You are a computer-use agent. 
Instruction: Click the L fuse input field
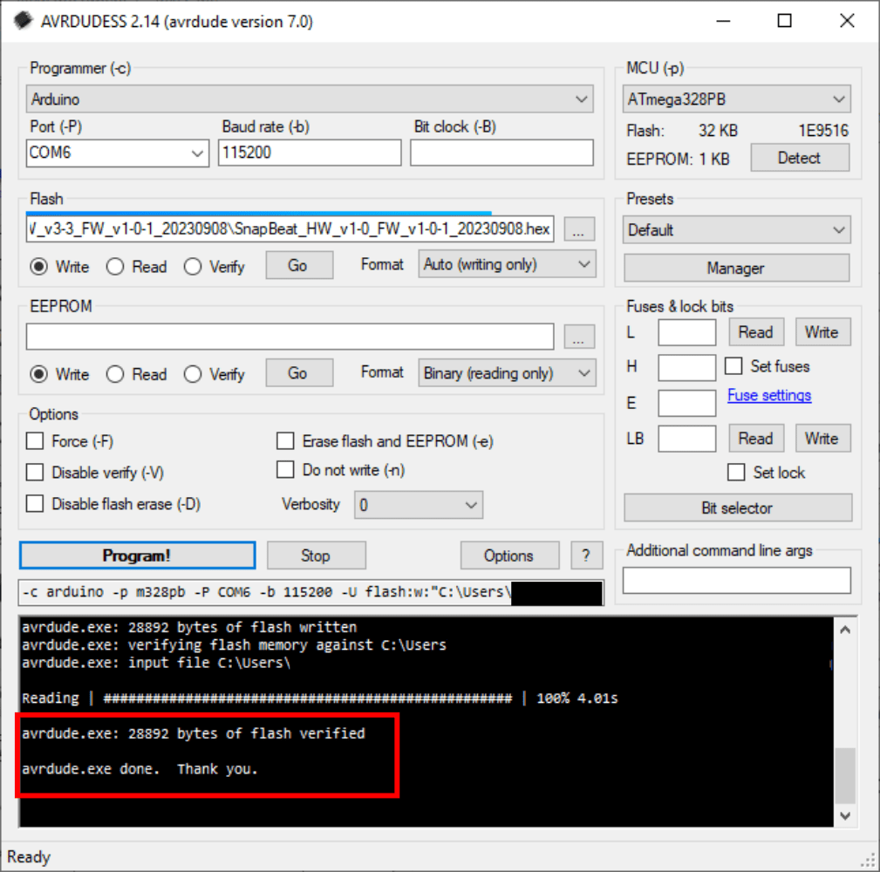pos(687,332)
